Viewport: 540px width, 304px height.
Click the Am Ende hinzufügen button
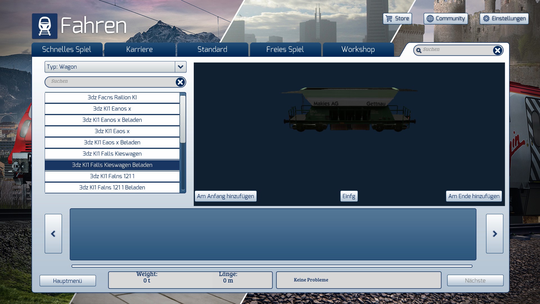point(474,196)
